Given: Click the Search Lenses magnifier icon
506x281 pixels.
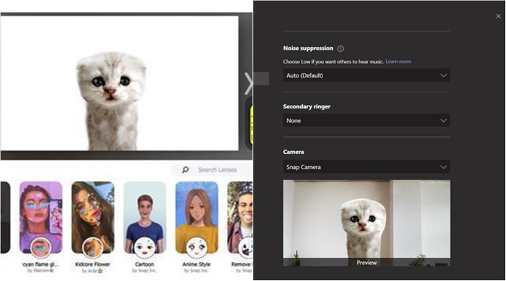Looking at the screenshot, I should [x=184, y=170].
